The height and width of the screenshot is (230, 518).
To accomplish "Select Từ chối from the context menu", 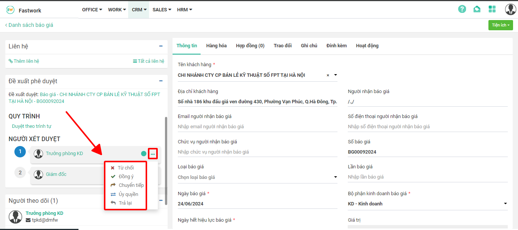I will [x=126, y=168].
